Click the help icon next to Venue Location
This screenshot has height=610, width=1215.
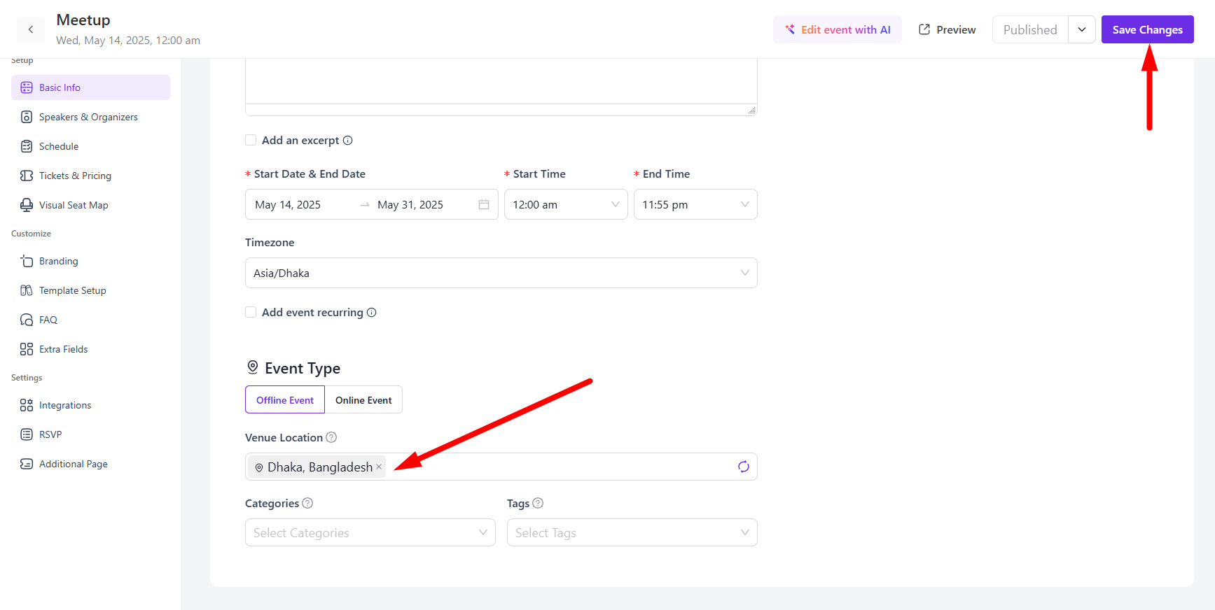pyautogui.click(x=331, y=437)
